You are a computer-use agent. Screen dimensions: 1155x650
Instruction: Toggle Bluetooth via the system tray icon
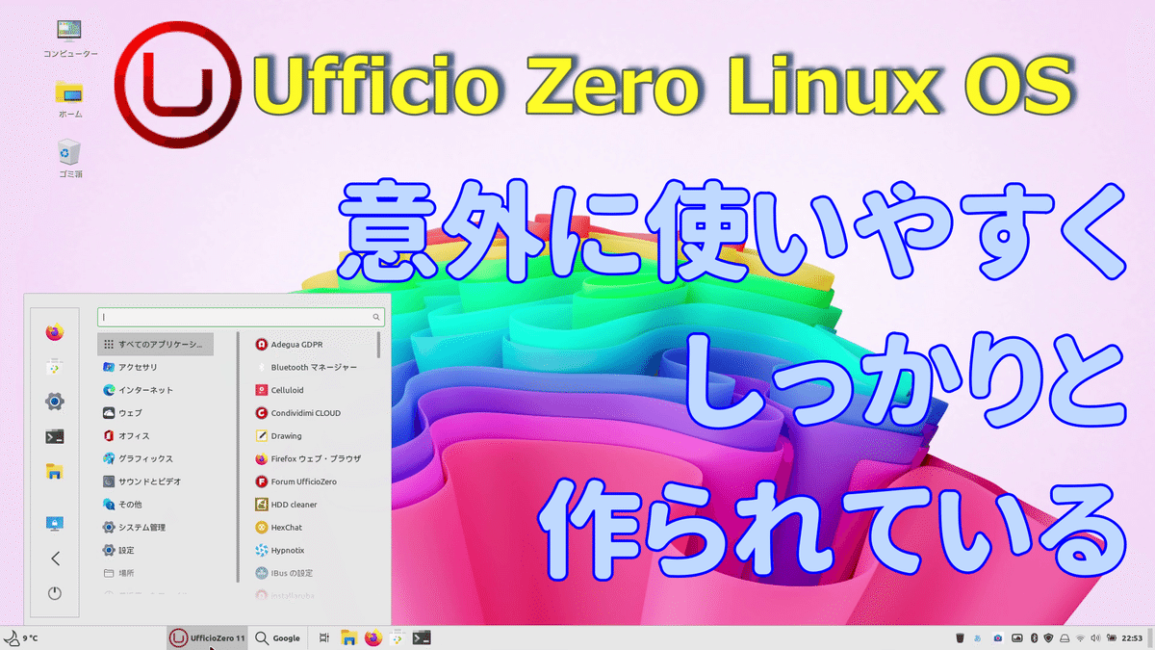click(1034, 637)
